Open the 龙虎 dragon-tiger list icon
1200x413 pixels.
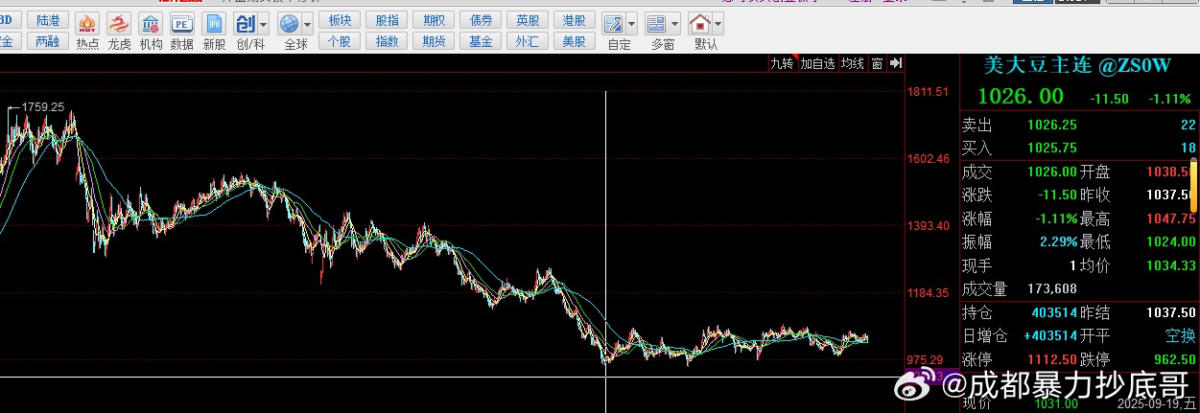coord(119,24)
